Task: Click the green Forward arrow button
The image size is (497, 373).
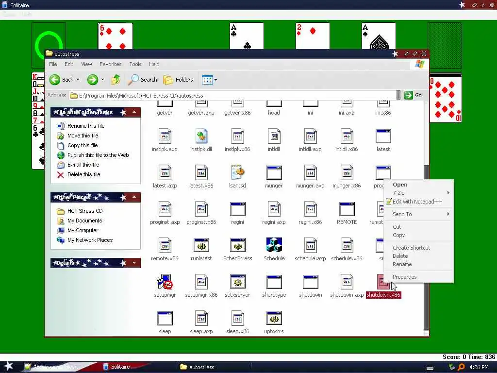Action: point(93,80)
